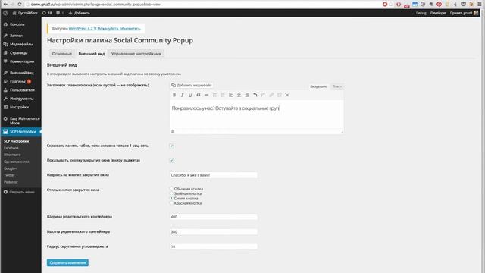Open the Facebook submenu under SCP

(x=11, y=148)
